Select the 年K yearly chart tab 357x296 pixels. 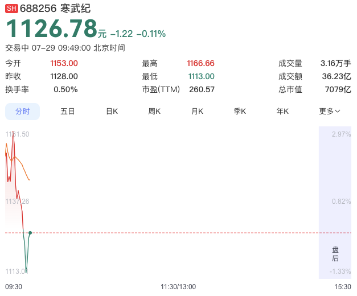tap(282, 112)
